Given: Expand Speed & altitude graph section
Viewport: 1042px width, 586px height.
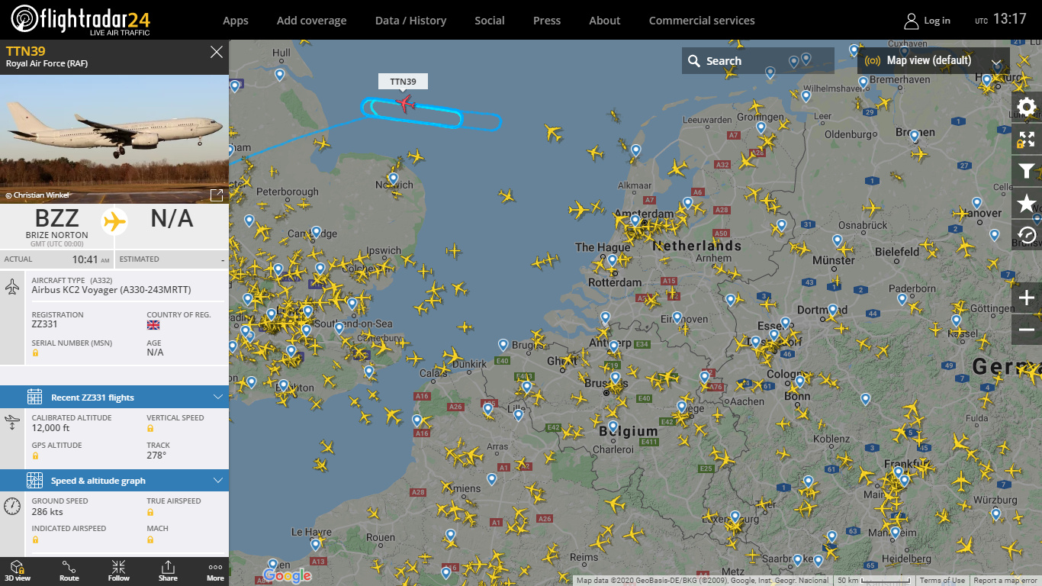Looking at the screenshot, I should [114, 480].
